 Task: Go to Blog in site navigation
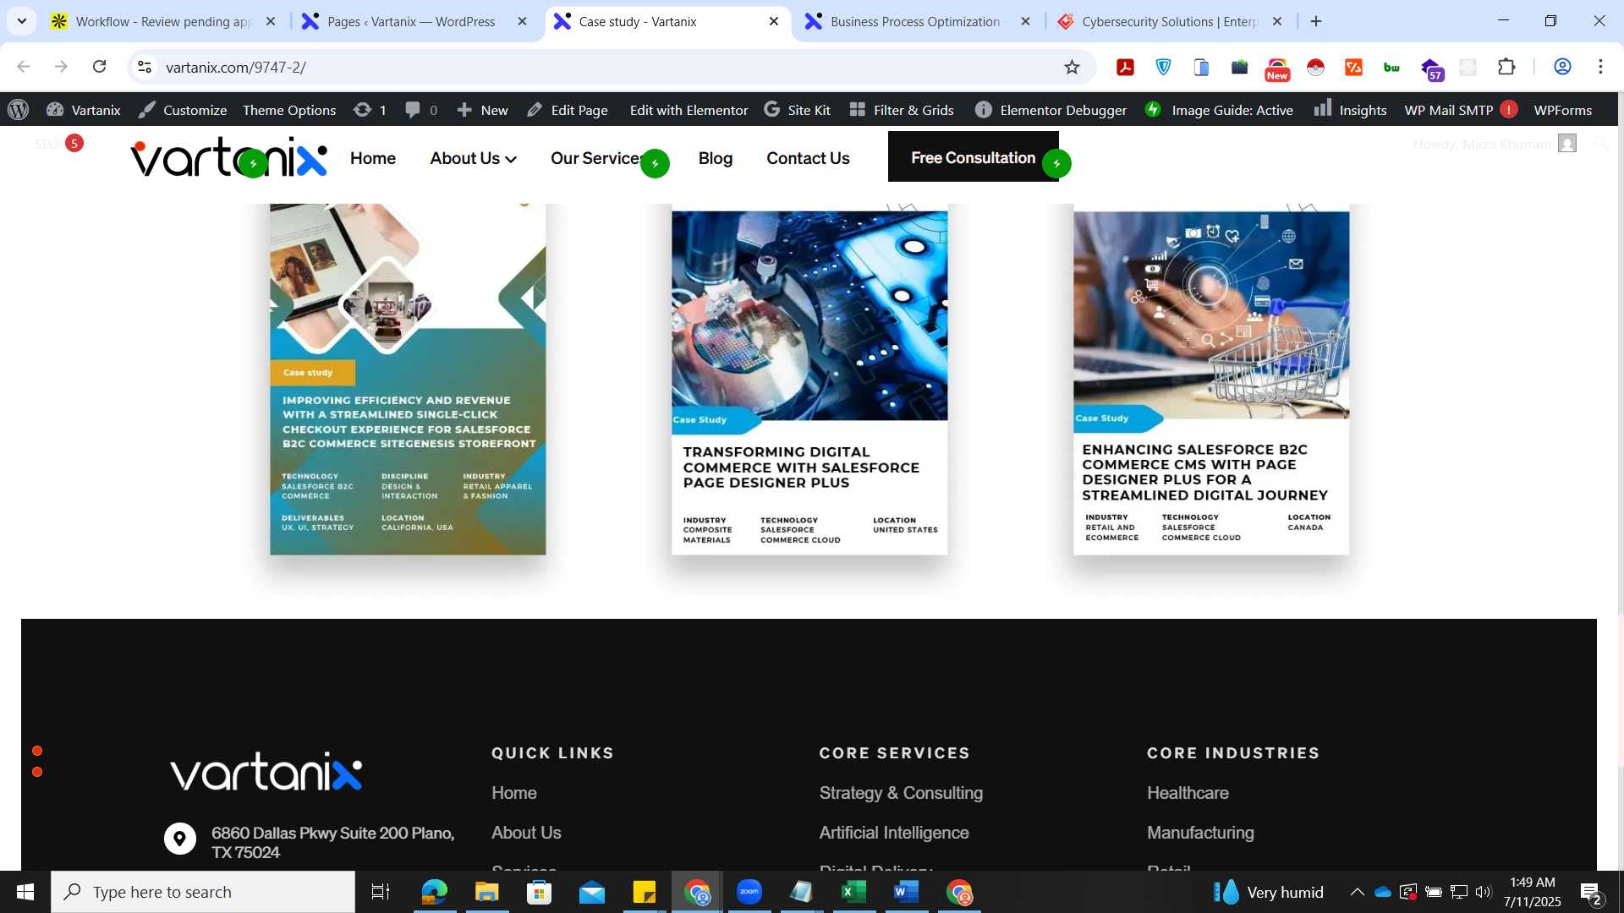716,158
